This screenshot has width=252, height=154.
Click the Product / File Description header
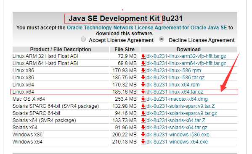click(x=61, y=50)
